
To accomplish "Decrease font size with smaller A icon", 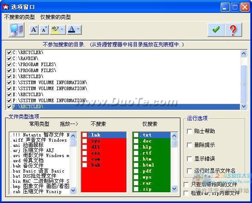I will 44,30.
